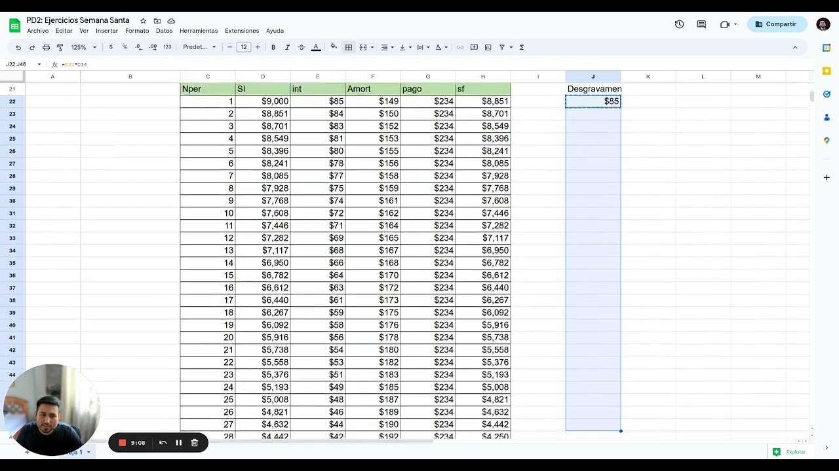Open the Maps side panel
Viewport: 839px width, 471px height.
point(827,141)
